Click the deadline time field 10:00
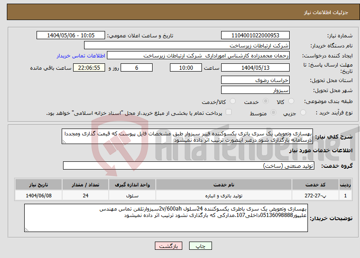This screenshot has height=258, width=360. (186, 67)
